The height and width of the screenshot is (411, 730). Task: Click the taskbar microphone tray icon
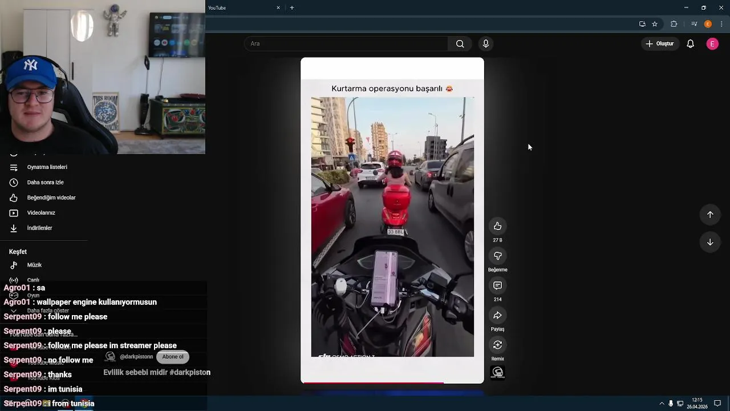(671, 404)
